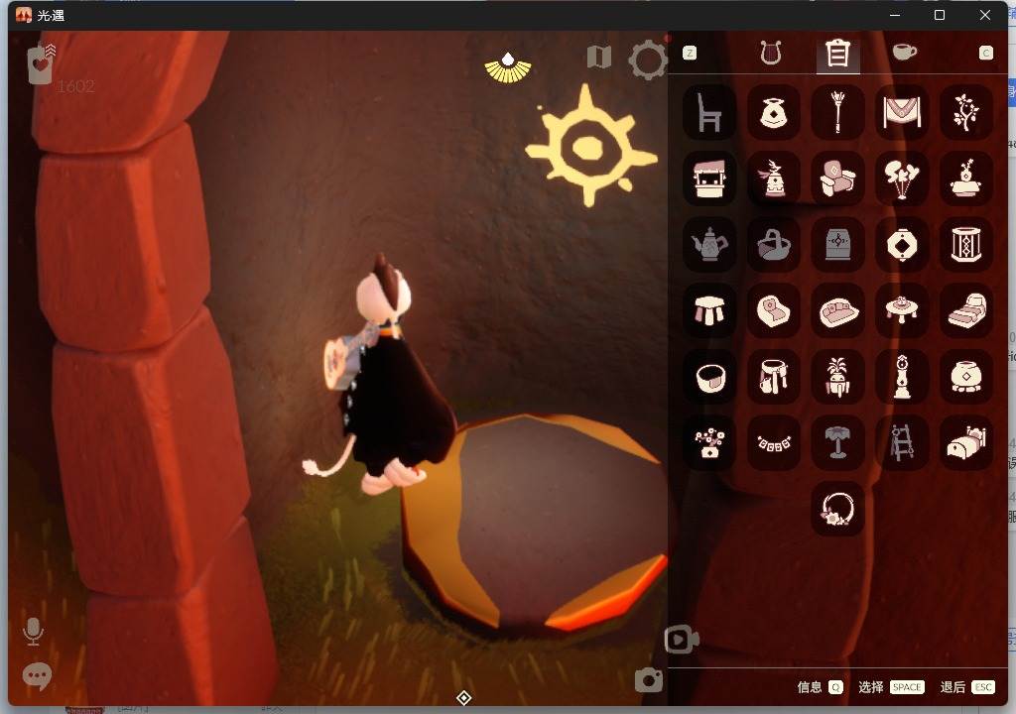The height and width of the screenshot is (714, 1016).
Task: Select the round pot jar prop
Action: [x=966, y=377]
